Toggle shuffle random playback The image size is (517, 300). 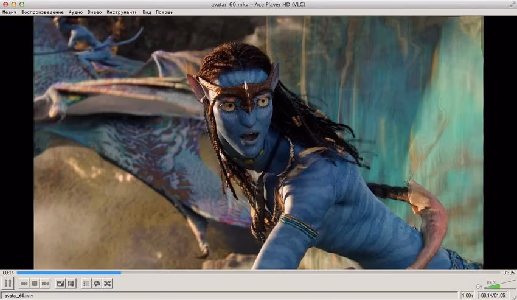pyautogui.click(x=108, y=284)
